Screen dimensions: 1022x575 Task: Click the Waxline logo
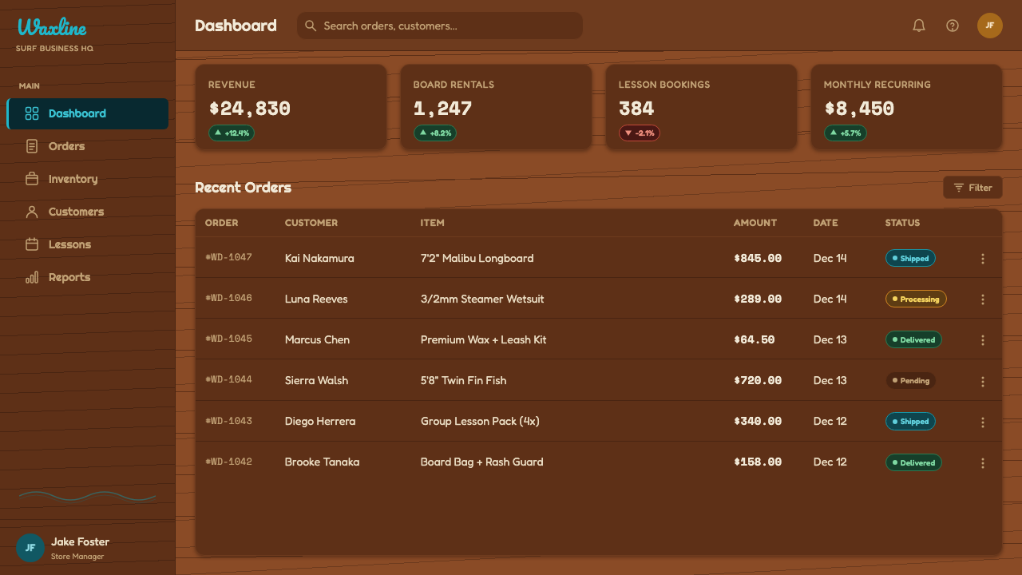click(52, 28)
